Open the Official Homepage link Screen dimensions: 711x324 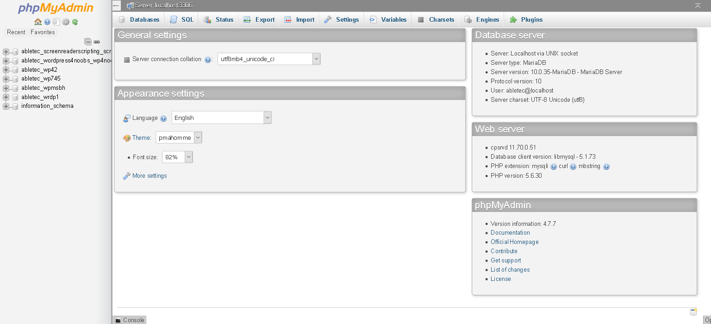click(515, 242)
